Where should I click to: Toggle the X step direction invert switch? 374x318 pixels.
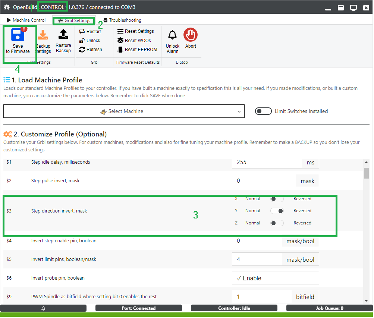(x=277, y=199)
